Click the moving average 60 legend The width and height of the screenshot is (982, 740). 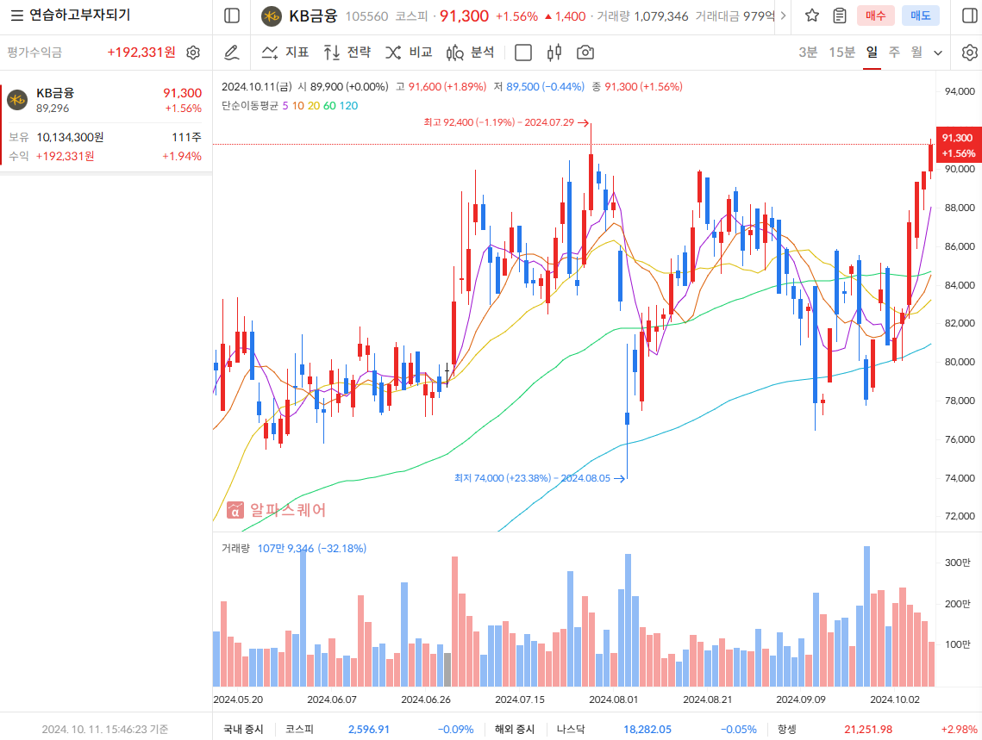[329, 106]
